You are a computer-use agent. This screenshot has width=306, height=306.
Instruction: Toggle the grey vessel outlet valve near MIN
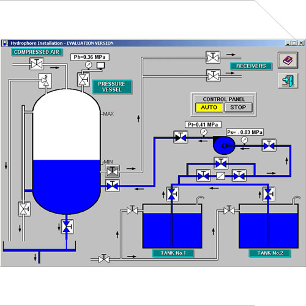pos(112,171)
